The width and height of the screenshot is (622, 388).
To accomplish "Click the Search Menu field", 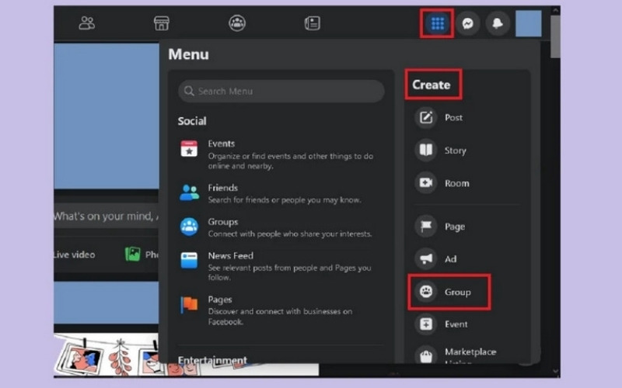I will (281, 91).
